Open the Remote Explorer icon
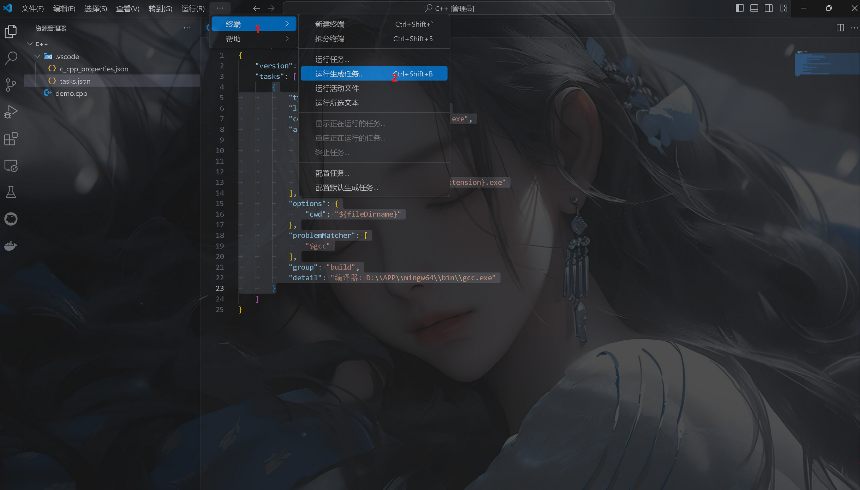The image size is (860, 490). pyautogui.click(x=11, y=166)
